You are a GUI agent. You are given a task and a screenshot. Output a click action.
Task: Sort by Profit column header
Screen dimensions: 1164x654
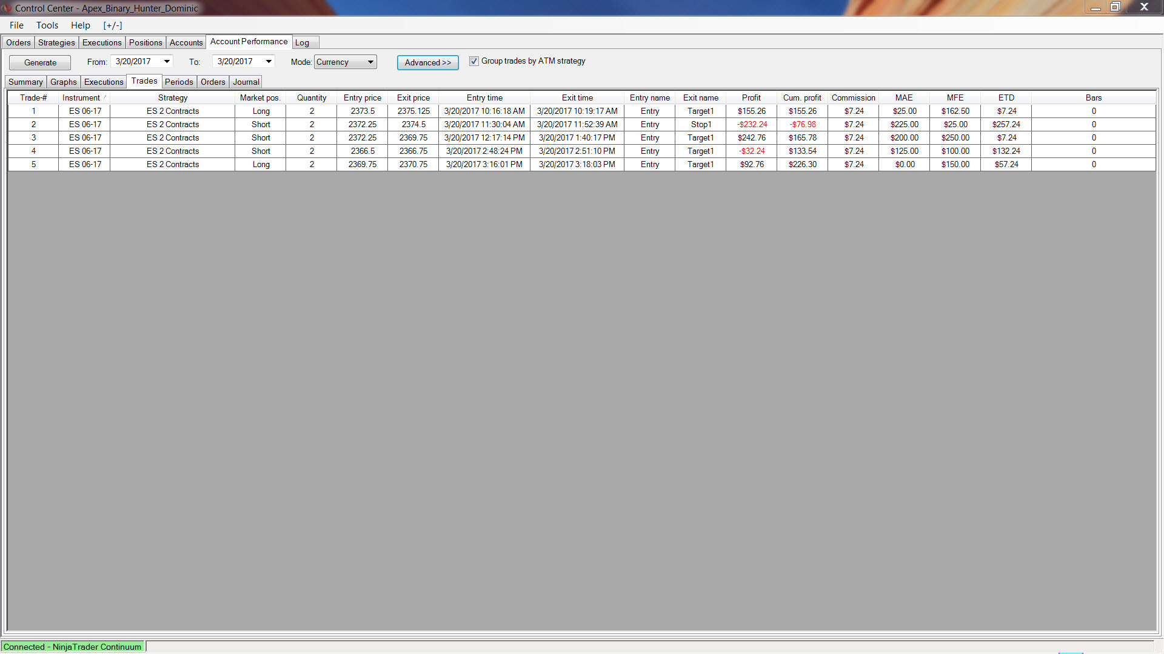[751, 97]
